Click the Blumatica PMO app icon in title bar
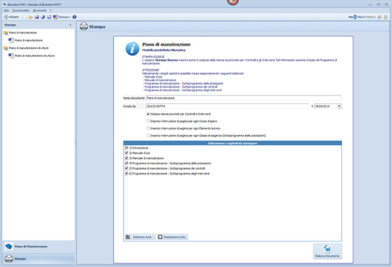392x267 pixels. (x=4, y=4)
